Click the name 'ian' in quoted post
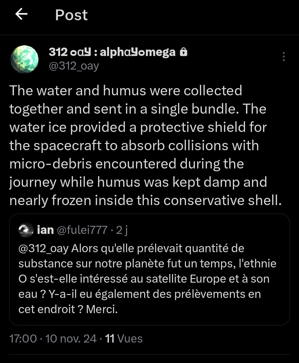 pyautogui.click(x=45, y=230)
